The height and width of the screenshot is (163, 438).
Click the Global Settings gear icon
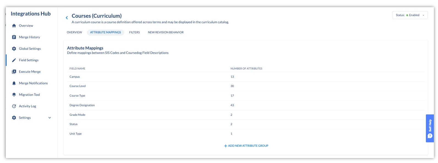pyautogui.click(x=14, y=48)
